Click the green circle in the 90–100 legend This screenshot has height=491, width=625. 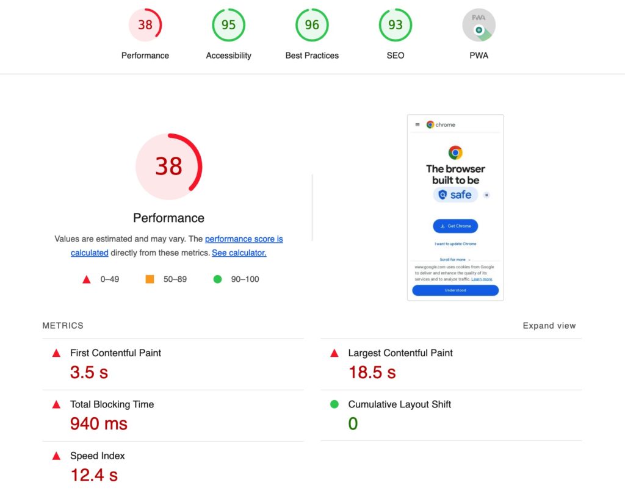point(217,279)
